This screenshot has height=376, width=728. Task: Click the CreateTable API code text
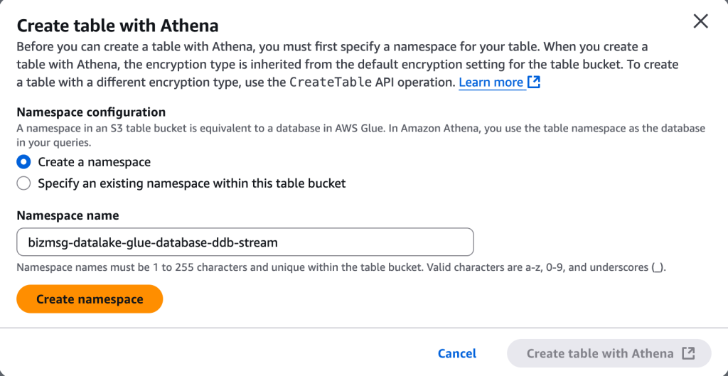[330, 82]
